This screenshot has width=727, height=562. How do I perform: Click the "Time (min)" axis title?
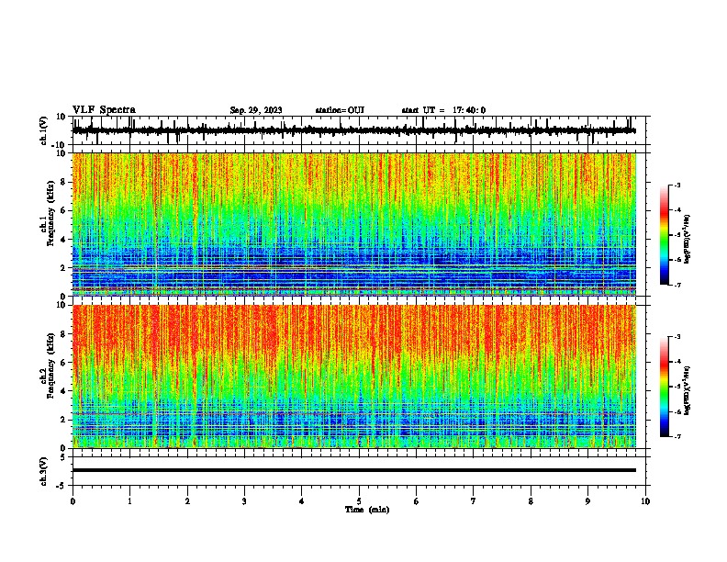point(367,510)
